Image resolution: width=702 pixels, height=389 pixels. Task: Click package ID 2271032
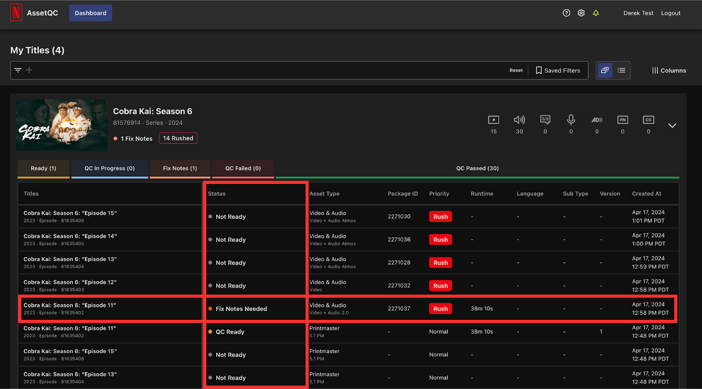pos(399,286)
